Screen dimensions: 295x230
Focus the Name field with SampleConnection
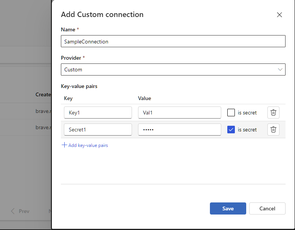[173, 42]
